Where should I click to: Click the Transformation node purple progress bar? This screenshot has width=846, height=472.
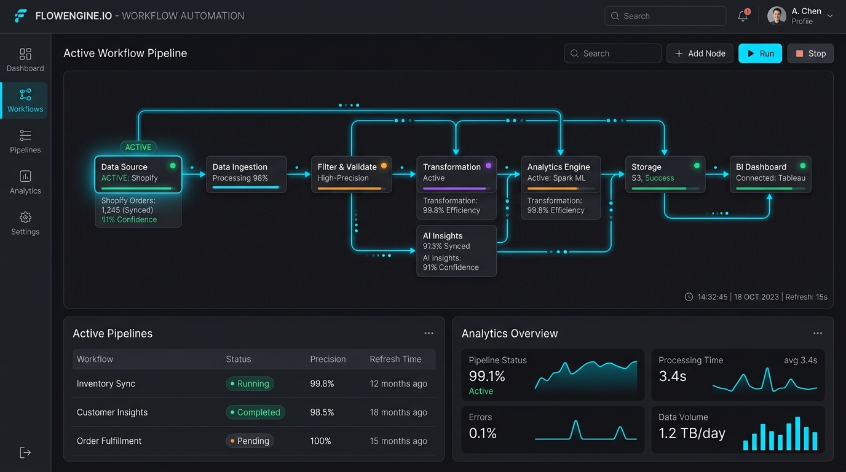click(x=457, y=188)
